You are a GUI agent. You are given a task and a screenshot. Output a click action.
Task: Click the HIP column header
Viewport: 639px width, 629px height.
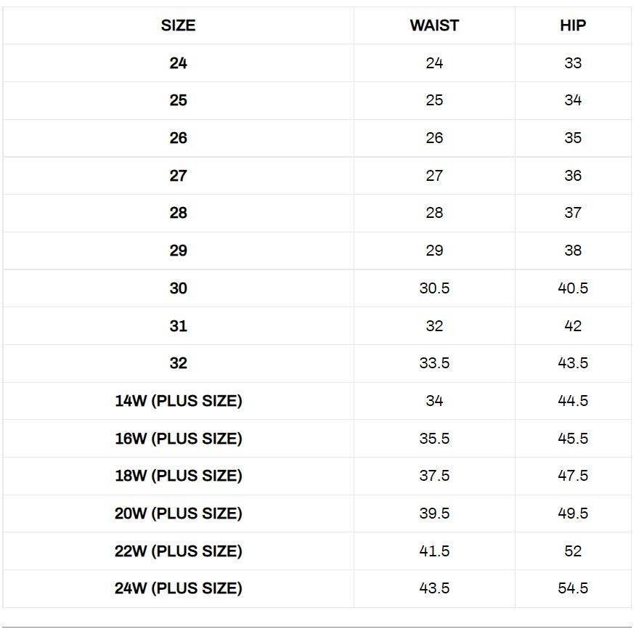(573, 25)
